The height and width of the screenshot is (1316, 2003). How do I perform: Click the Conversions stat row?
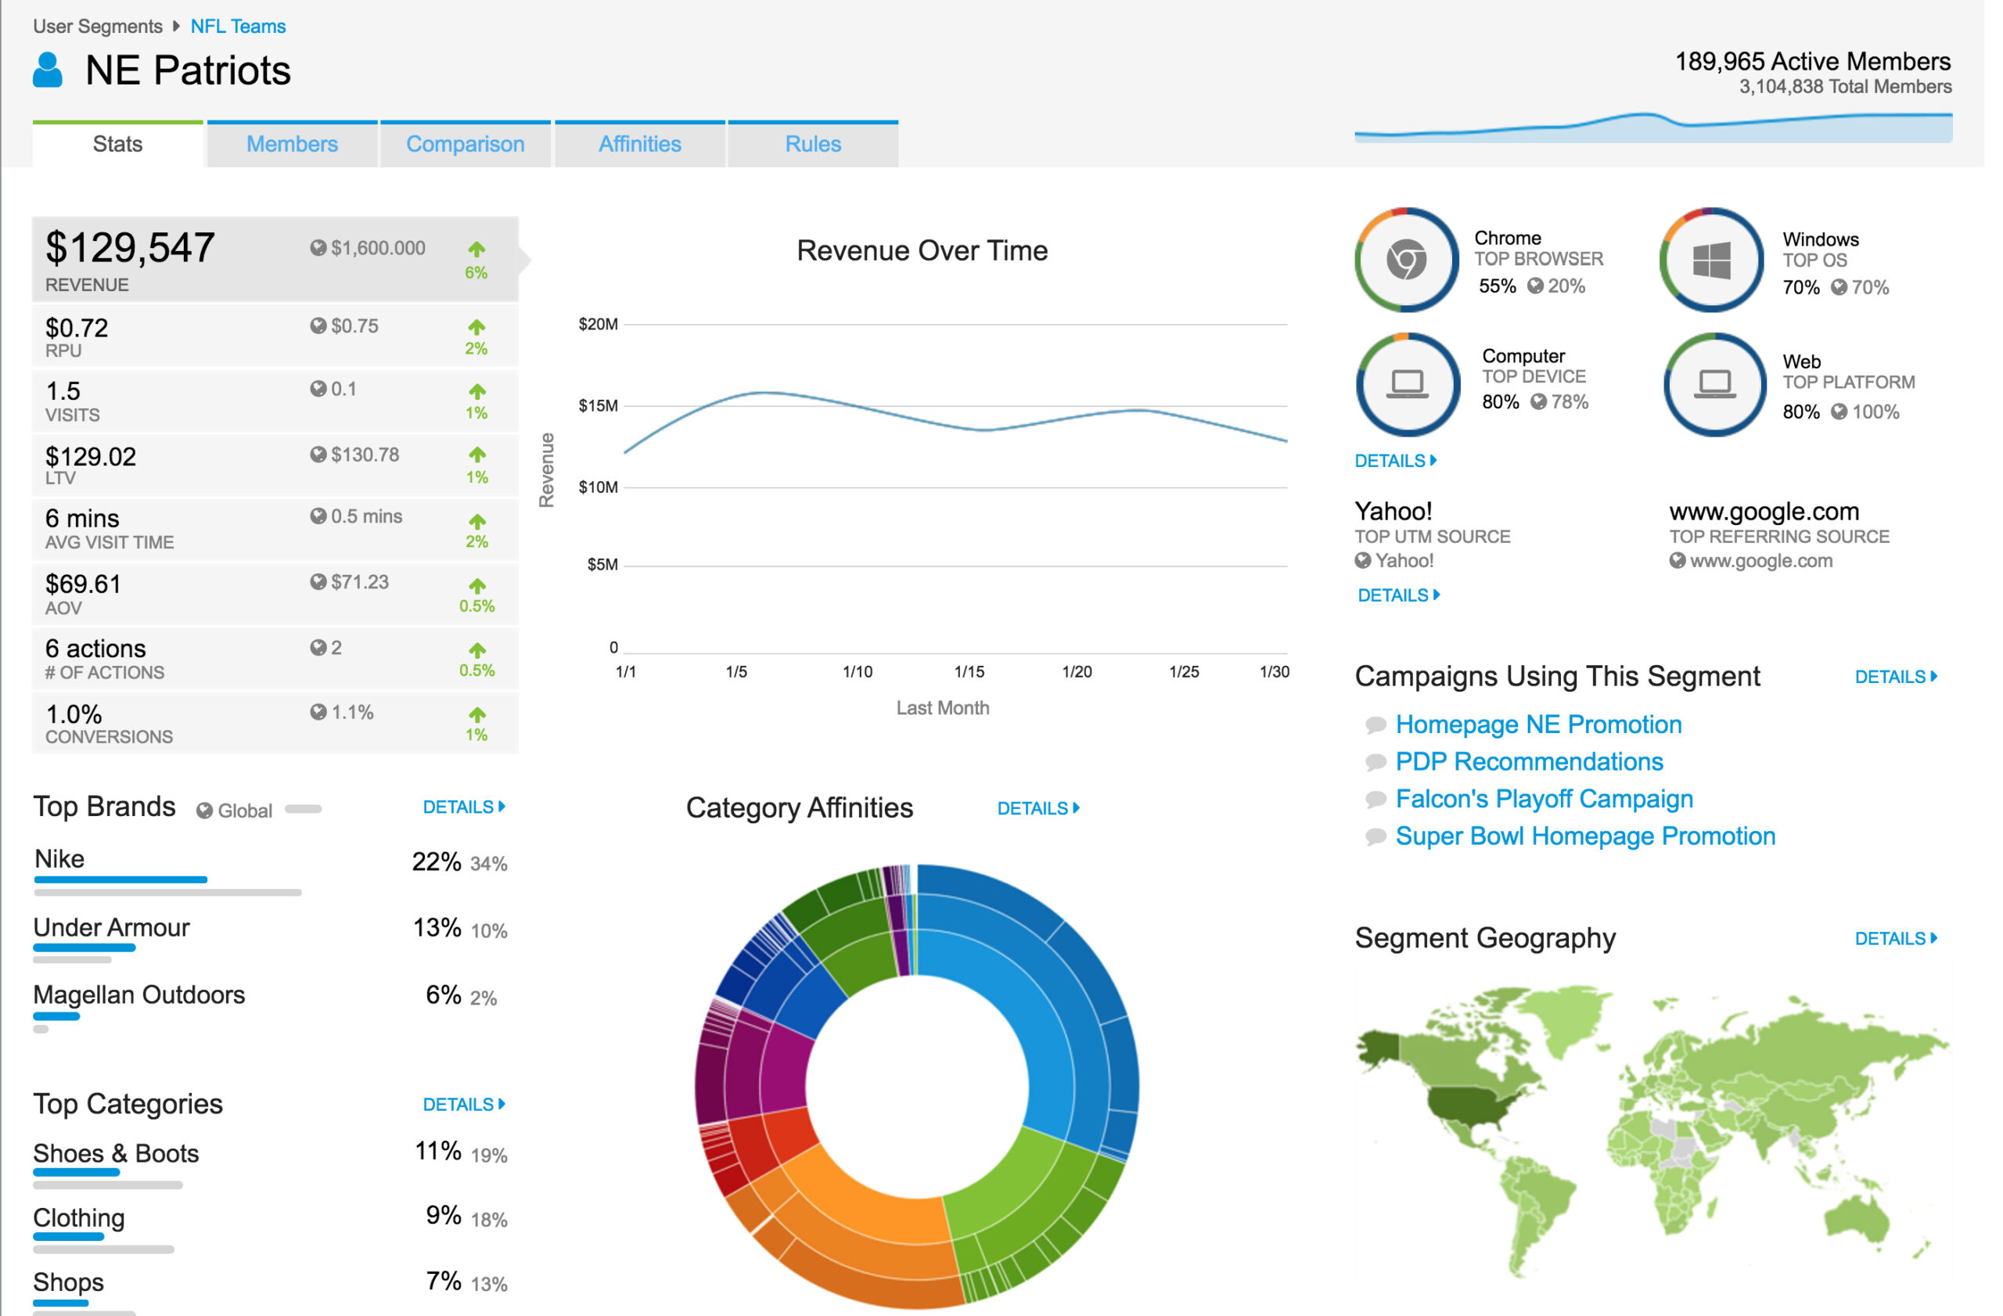tap(275, 724)
